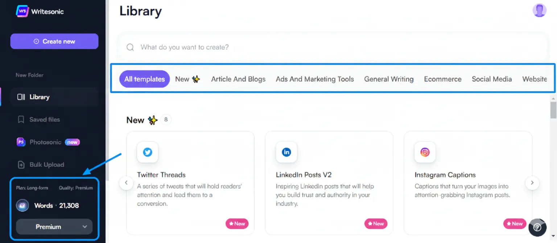This screenshot has width=557, height=243.
Task: Switch to Article And Blogs tab
Action: point(238,79)
